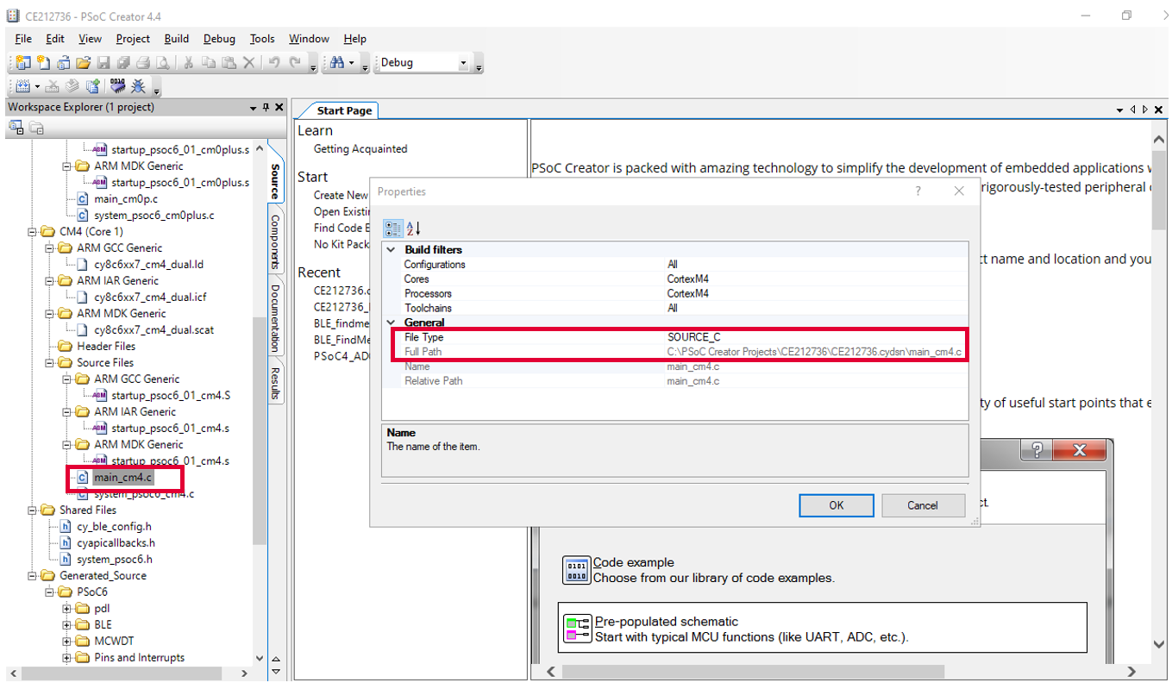The image size is (1172, 689).
Task: Select cy_ble_config.h in Shared Files
Action: coord(114,527)
